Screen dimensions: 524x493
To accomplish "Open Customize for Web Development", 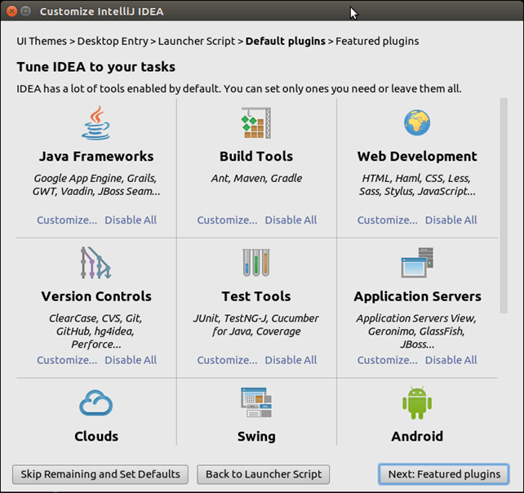I will point(388,220).
